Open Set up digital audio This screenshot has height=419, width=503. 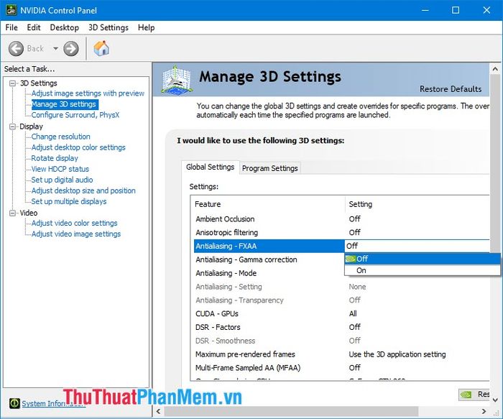(x=62, y=180)
